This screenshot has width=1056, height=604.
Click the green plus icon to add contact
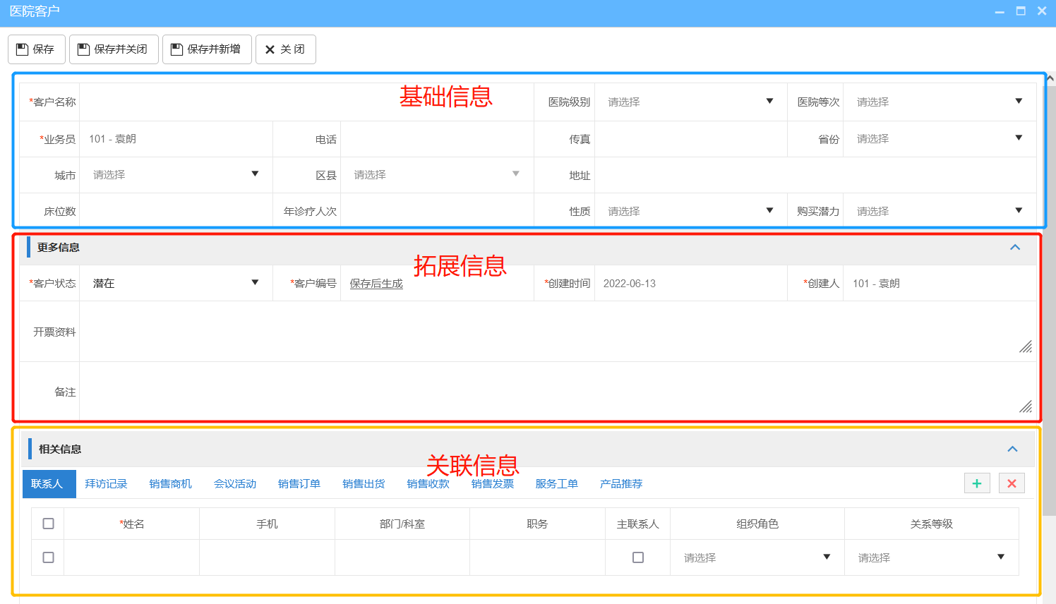point(977,483)
